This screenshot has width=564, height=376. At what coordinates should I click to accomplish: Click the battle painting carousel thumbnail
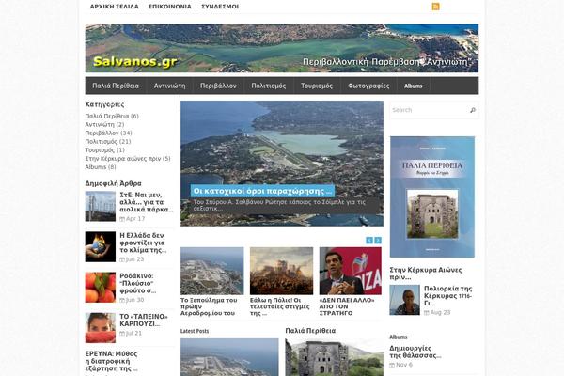(281, 271)
